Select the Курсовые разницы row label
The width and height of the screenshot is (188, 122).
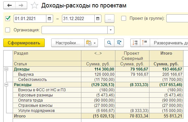tap(35, 95)
